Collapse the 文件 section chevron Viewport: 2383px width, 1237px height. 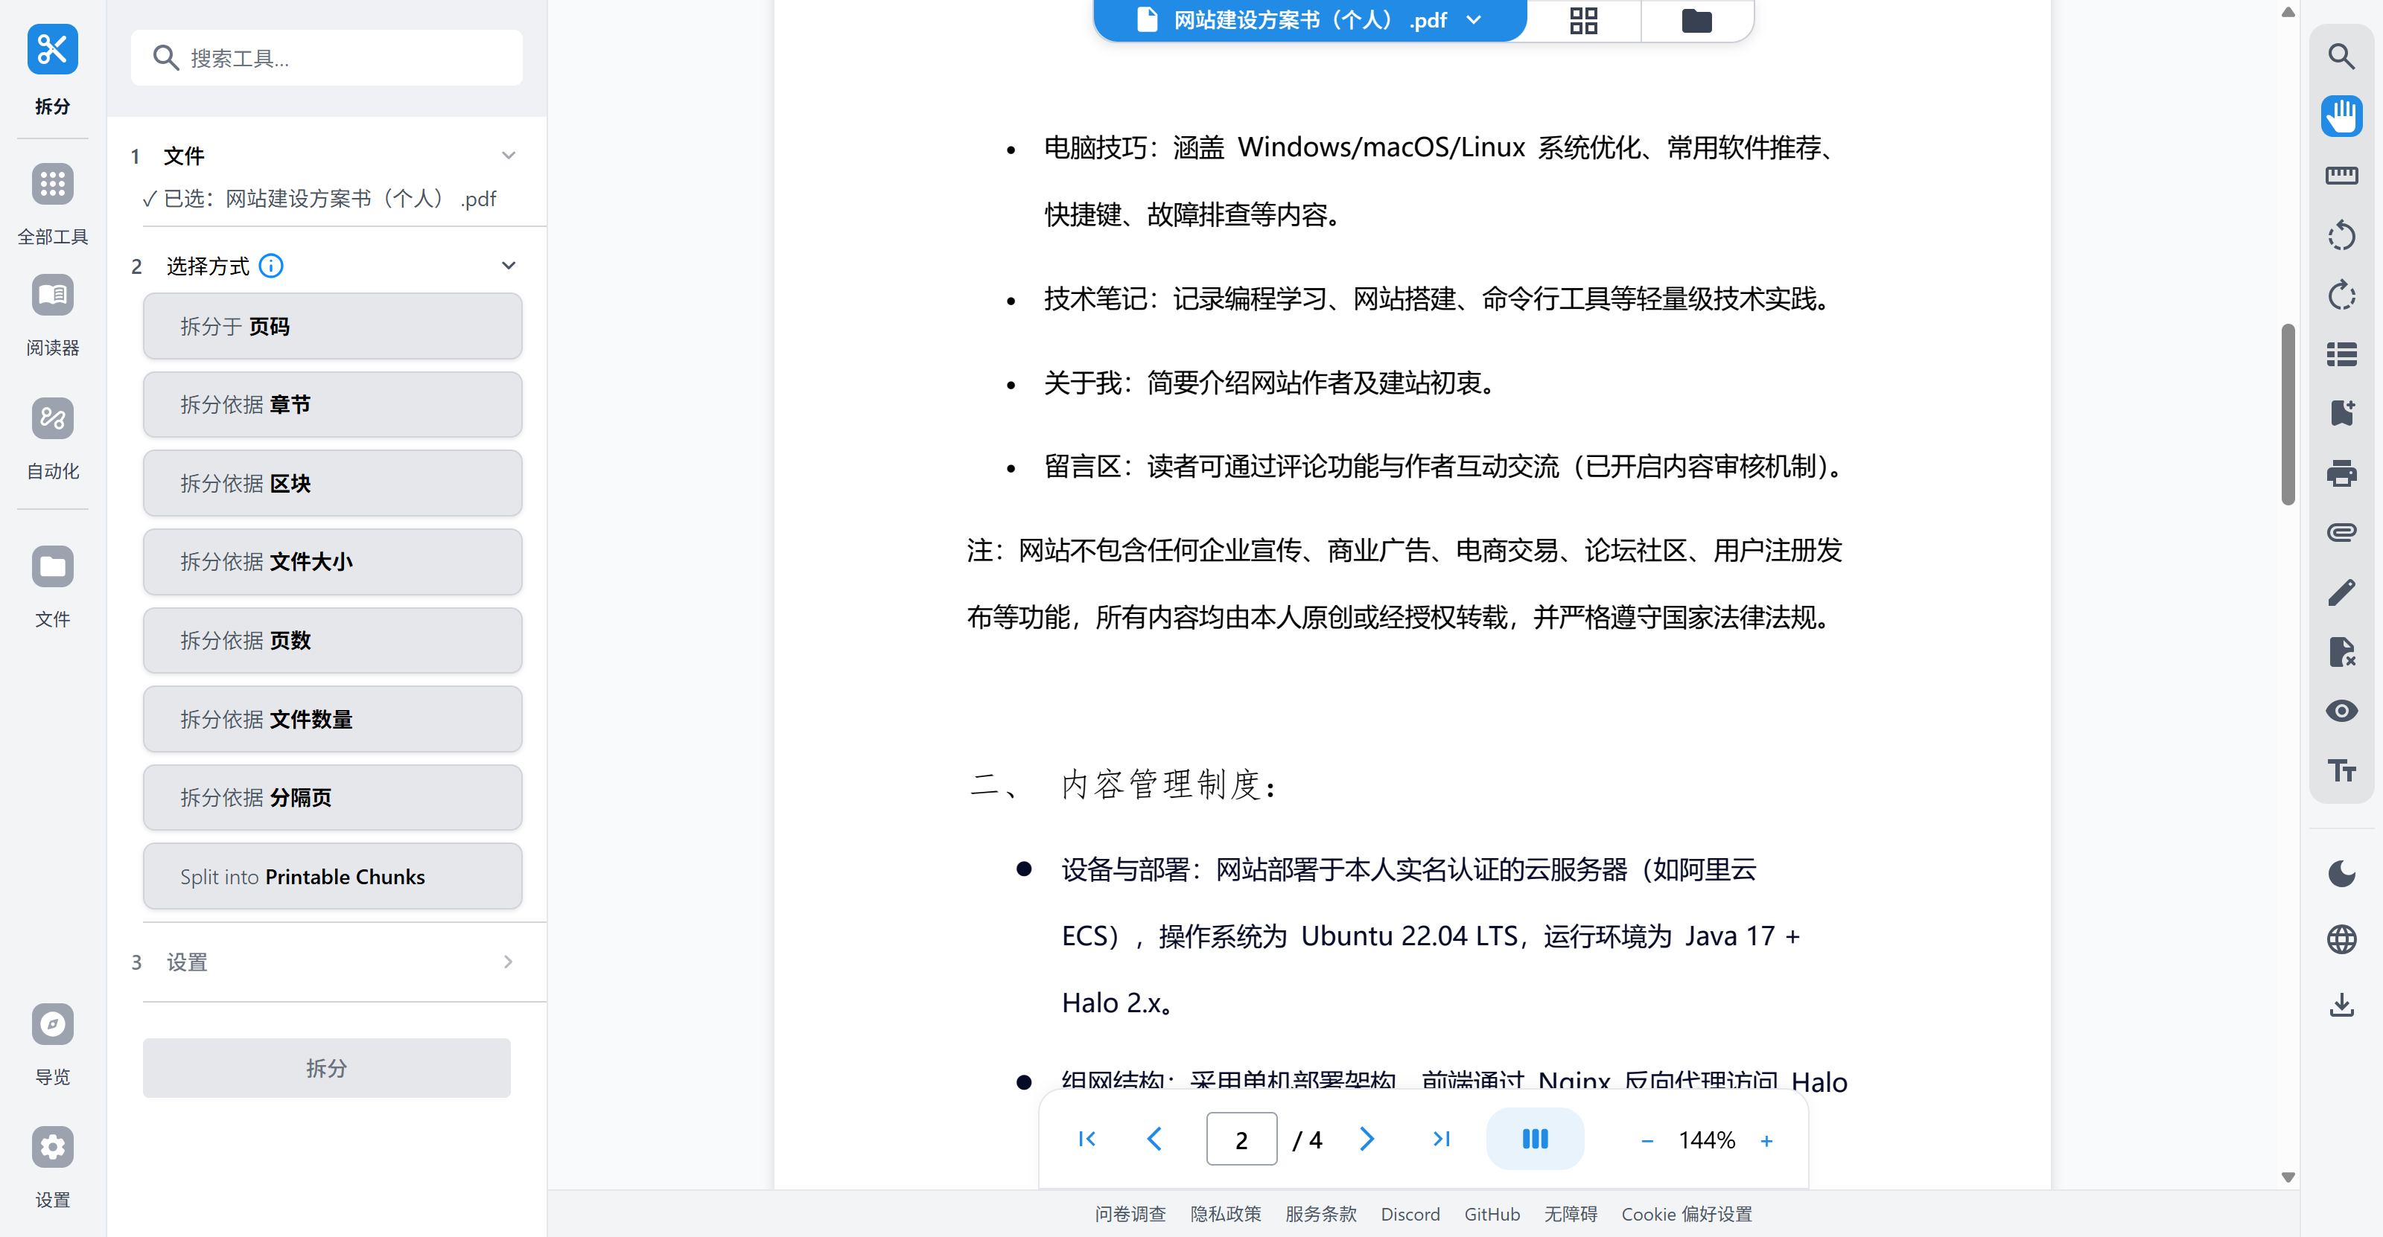(508, 156)
